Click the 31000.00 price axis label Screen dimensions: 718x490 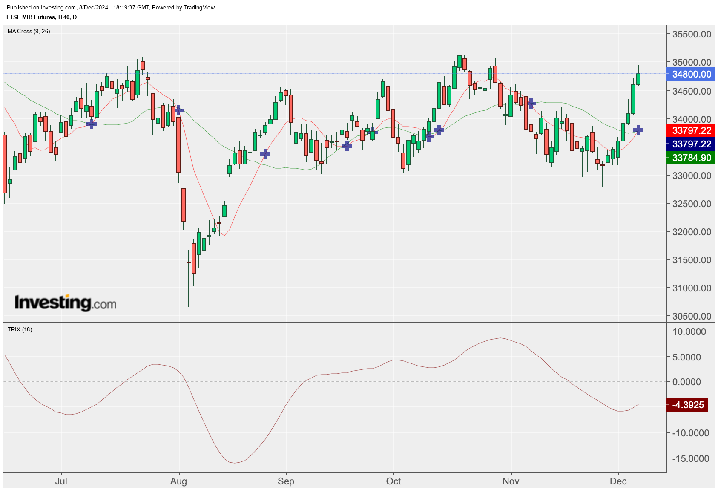(692, 288)
